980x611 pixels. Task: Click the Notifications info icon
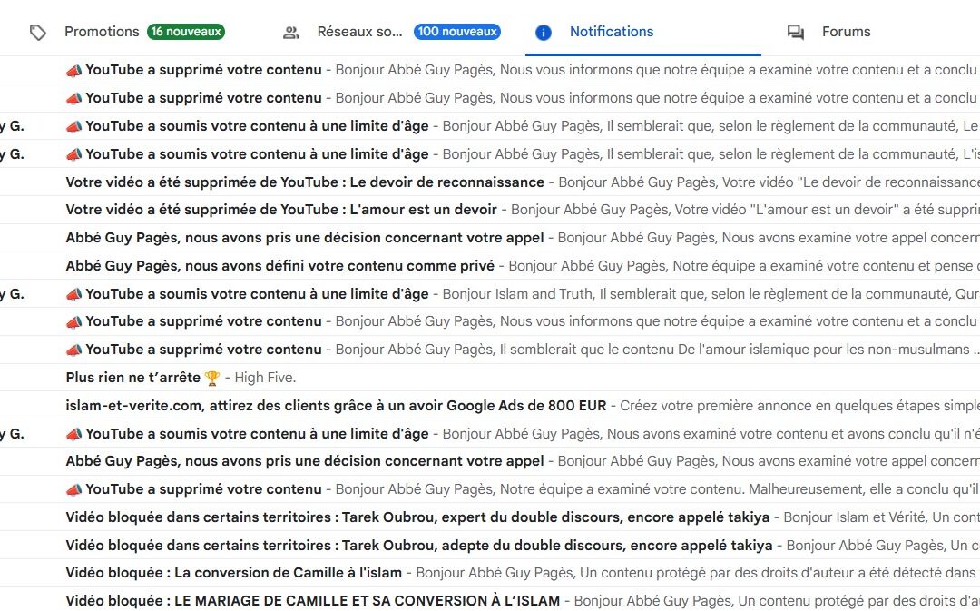[544, 33]
